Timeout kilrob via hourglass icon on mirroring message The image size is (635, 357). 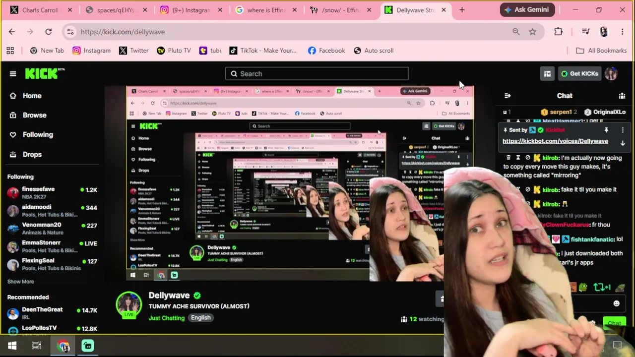pos(518,158)
